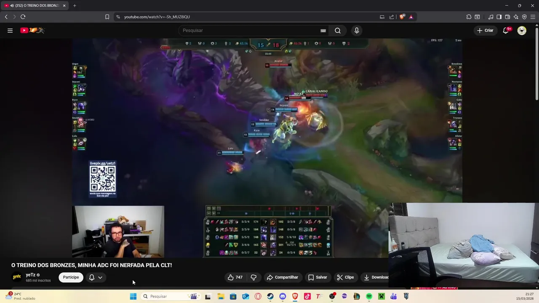
Task: Click the video title text
Action: point(91,265)
